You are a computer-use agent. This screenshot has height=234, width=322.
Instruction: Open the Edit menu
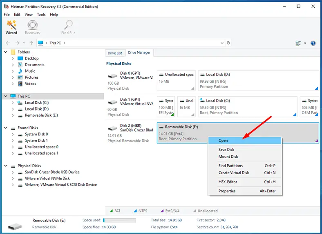pyautogui.click(x=17, y=15)
